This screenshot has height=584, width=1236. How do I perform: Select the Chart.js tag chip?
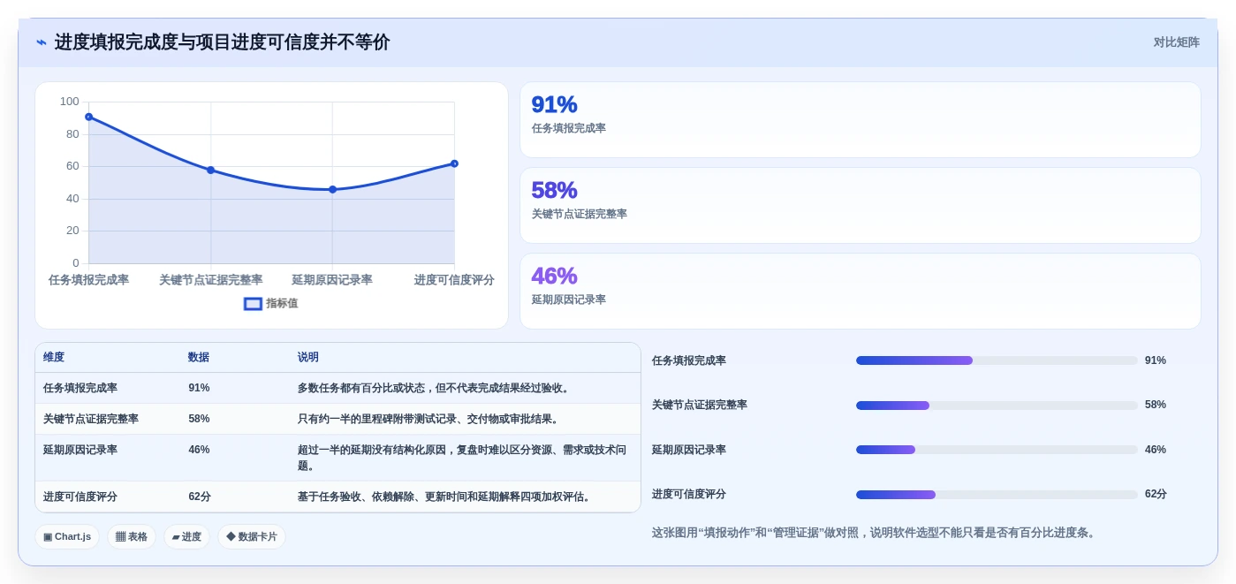(67, 536)
